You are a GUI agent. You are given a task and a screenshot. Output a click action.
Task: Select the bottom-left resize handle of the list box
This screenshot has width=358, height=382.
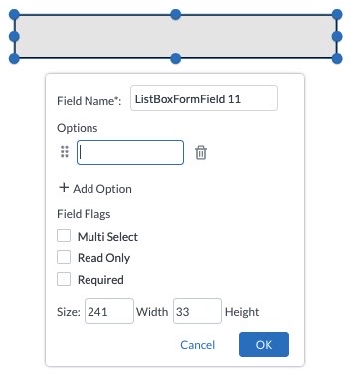(x=14, y=58)
